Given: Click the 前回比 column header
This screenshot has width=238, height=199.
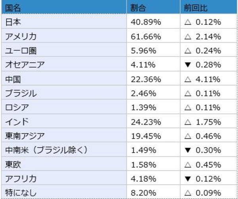Looking at the screenshot, I should (196, 8).
